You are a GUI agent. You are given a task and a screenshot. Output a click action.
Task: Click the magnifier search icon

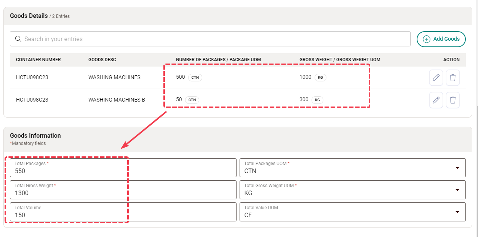pyautogui.click(x=18, y=39)
